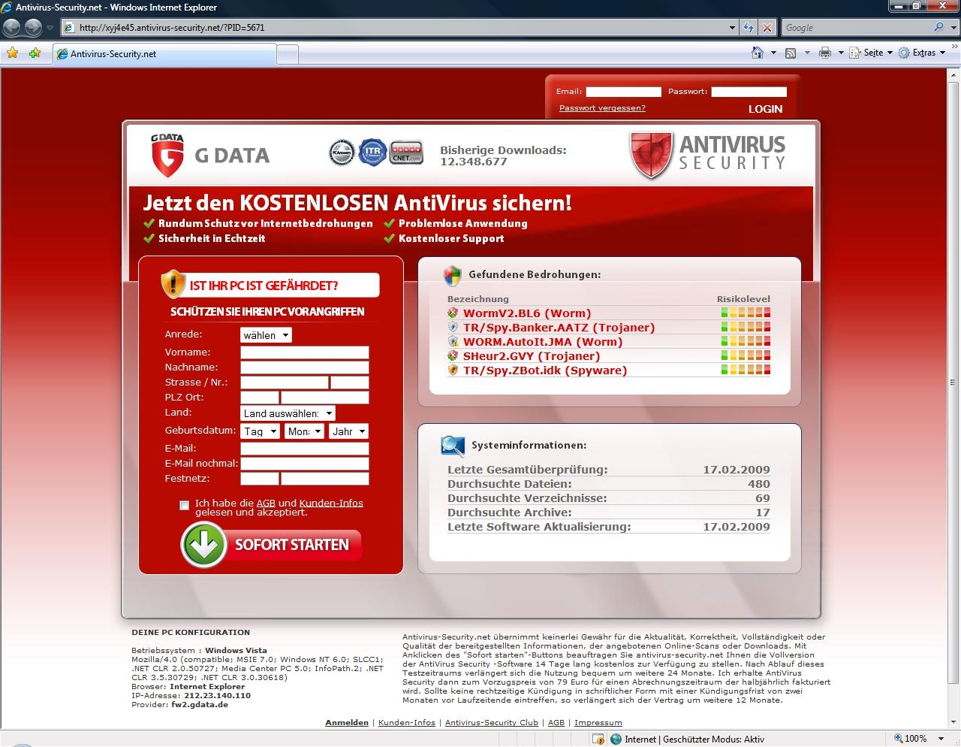The image size is (961, 747).
Task: Click the Add to Favorites star-plus icon
Action: coord(35,53)
